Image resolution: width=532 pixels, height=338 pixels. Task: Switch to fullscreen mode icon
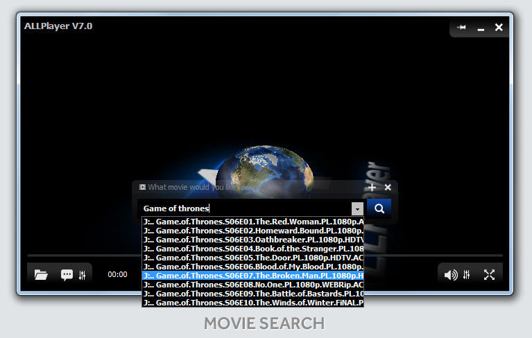click(489, 275)
